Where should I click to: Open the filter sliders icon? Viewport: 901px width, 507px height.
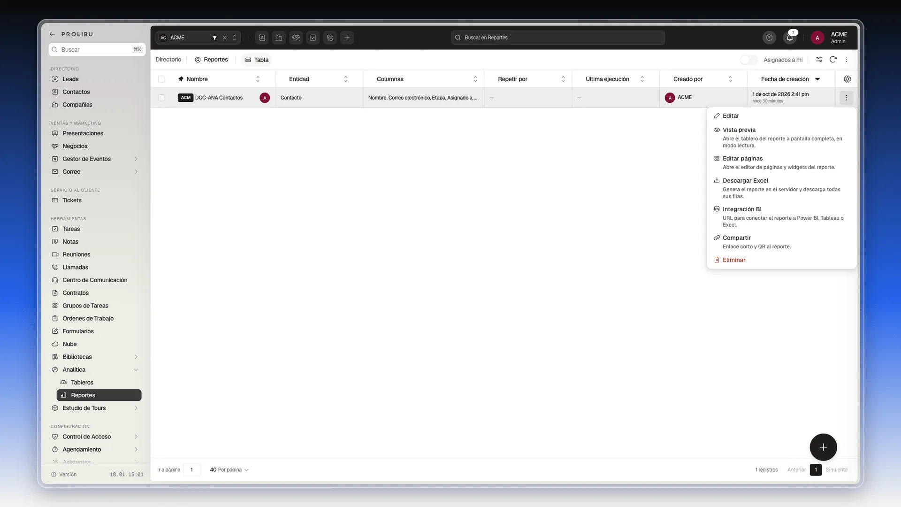pos(819,60)
